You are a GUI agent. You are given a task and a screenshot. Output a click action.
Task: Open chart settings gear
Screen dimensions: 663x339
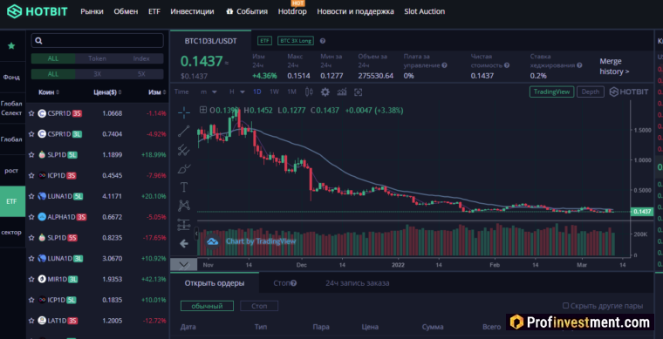coord(325,92)
